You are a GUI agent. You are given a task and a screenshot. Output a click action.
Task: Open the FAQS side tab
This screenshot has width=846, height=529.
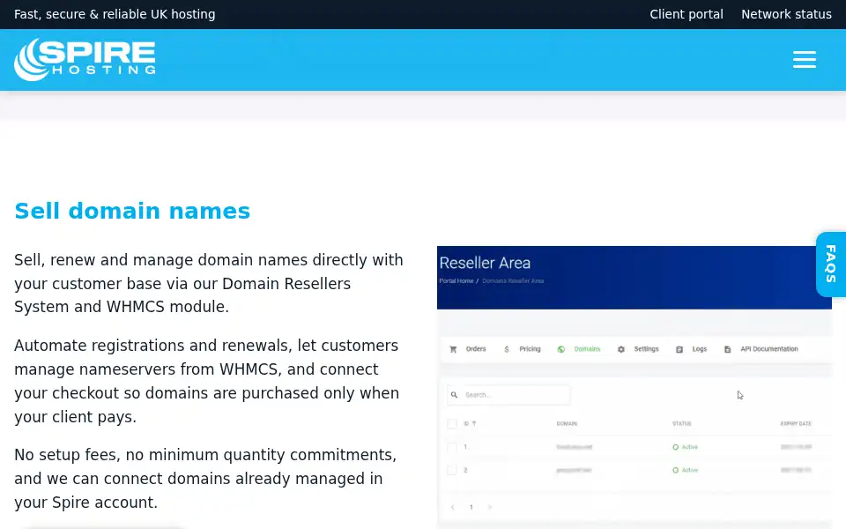(831, 264)
